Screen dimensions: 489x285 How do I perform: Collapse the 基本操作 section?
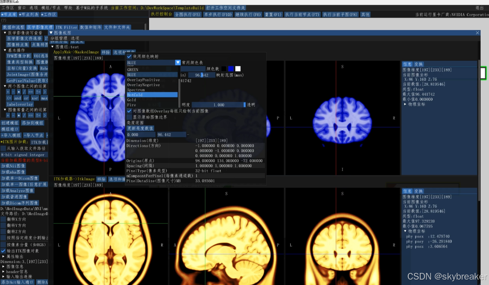(x=5, y=50)
